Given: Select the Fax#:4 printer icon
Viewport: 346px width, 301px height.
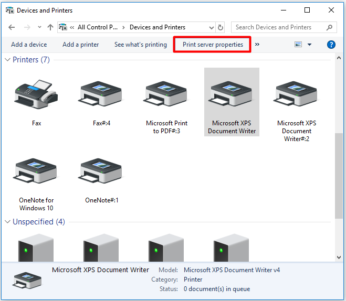Looking at the screenshot, I should [x=101, y=95].
